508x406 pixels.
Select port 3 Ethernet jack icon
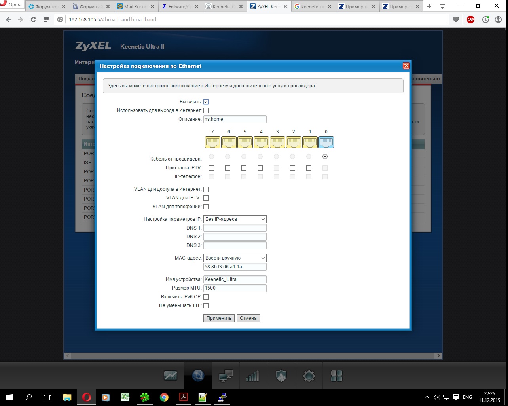pos(278,142)
